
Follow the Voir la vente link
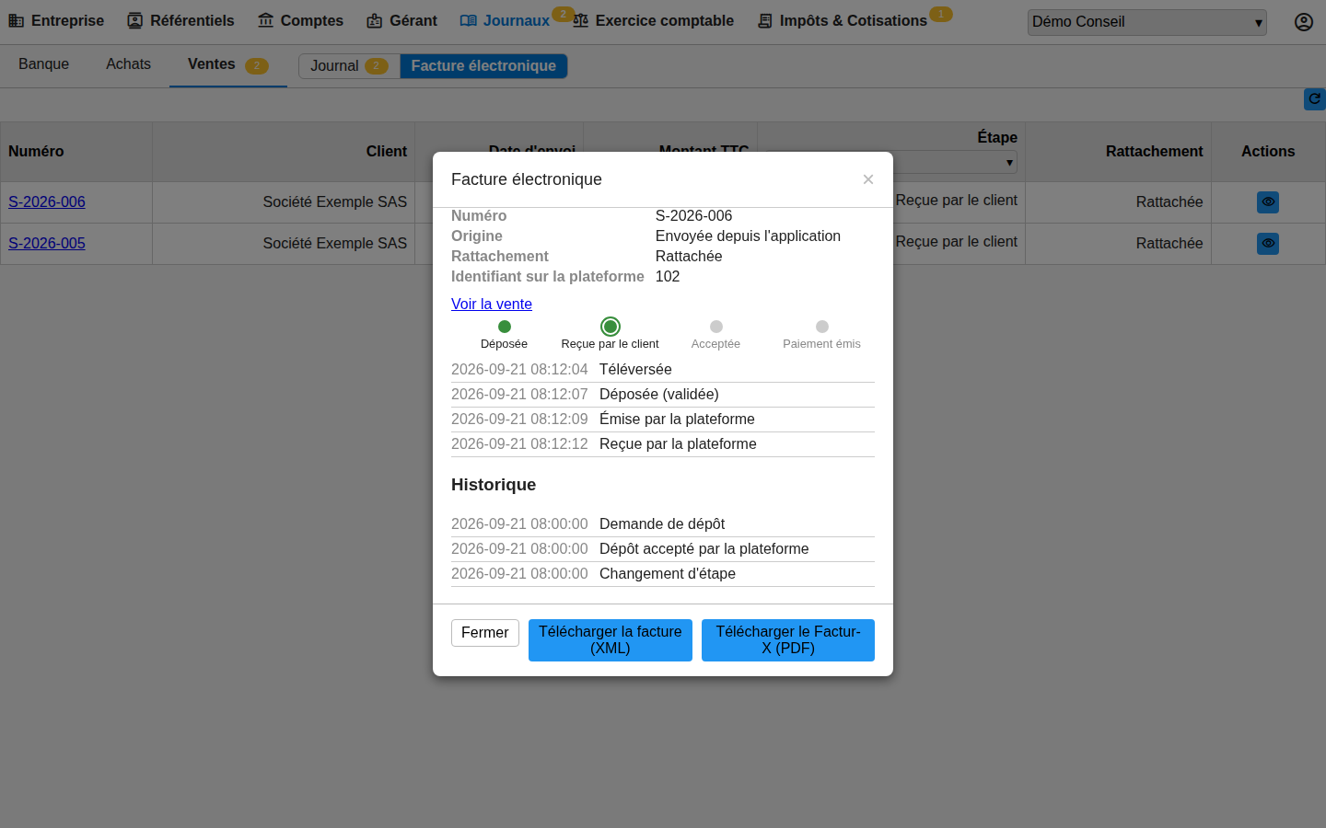coord(492,304)
